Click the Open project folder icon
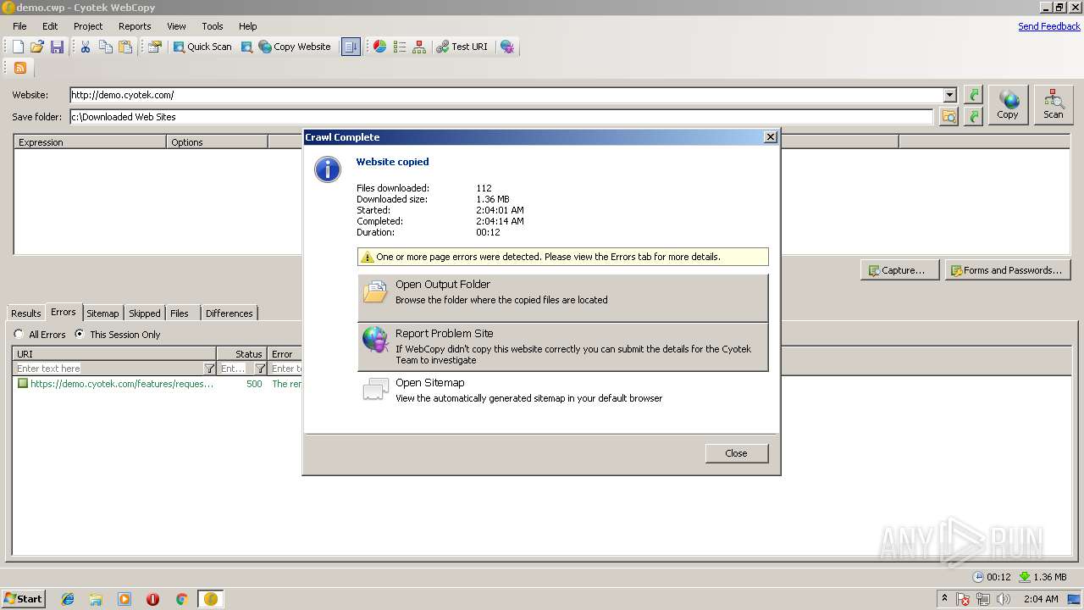This screenshot has width=1084, height=610. [x=37, y=47]
